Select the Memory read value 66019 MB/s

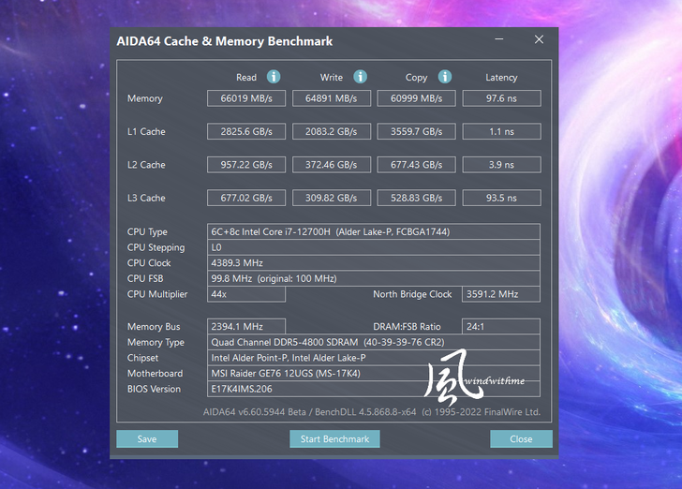246,98
